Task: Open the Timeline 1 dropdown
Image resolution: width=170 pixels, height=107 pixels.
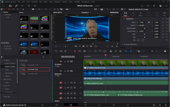Action: tap(86, 12)
